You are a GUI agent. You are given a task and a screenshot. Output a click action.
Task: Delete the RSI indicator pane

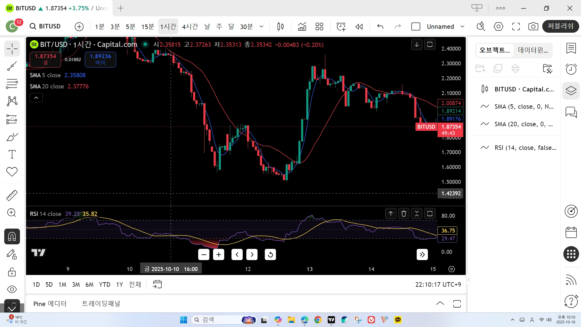[x=404, y=214]
